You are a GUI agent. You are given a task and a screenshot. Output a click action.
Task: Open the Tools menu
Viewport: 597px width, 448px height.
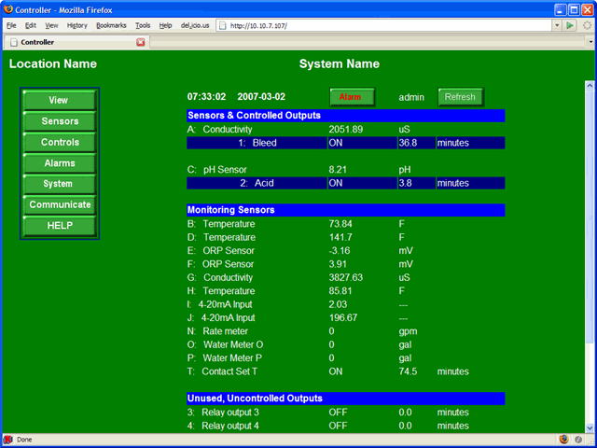142,25
